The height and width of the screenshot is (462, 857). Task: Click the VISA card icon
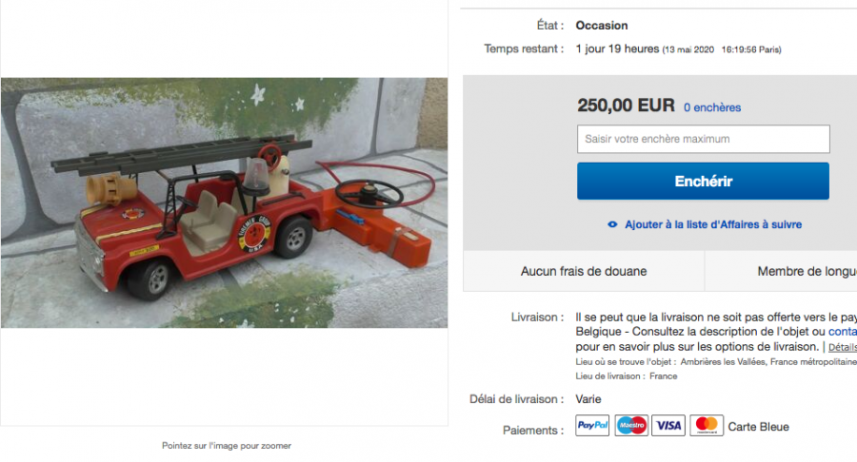click(x=668, y=426)
